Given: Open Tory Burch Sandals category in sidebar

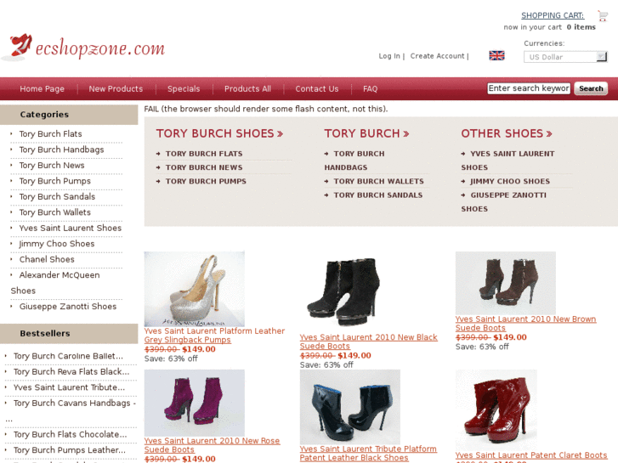Looking at the screenshot, I should point(57,196).
